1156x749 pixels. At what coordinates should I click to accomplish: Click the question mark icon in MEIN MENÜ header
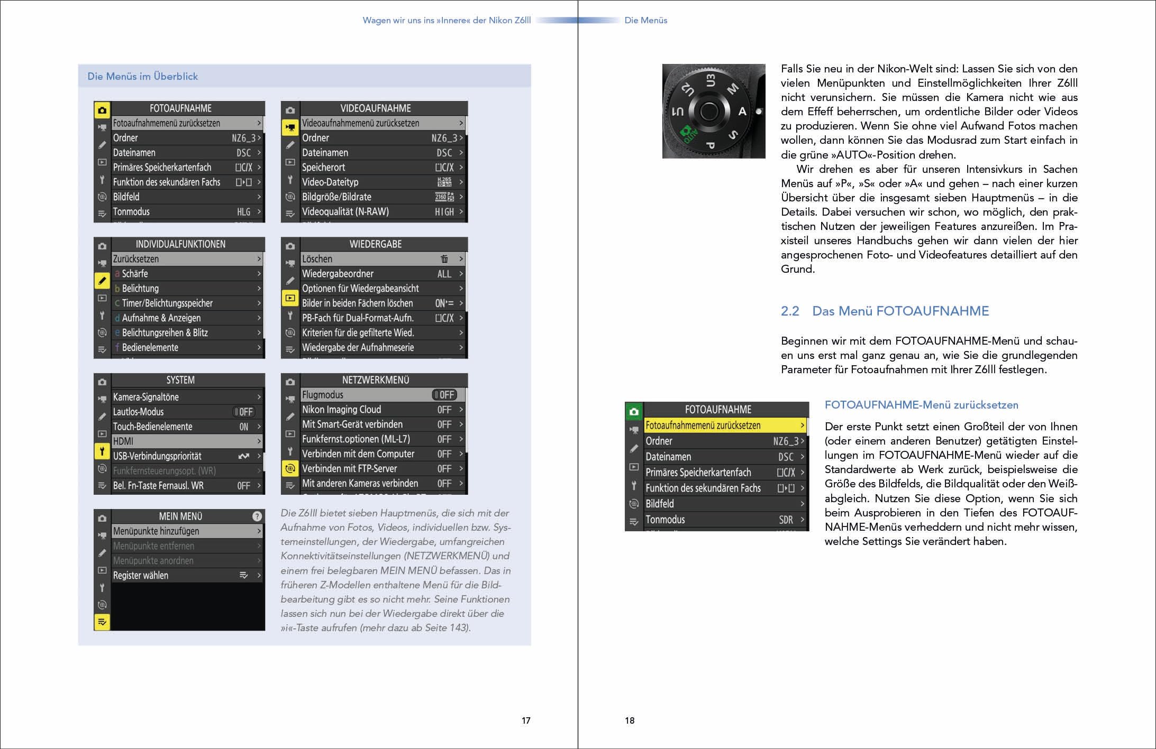(257, 516)
